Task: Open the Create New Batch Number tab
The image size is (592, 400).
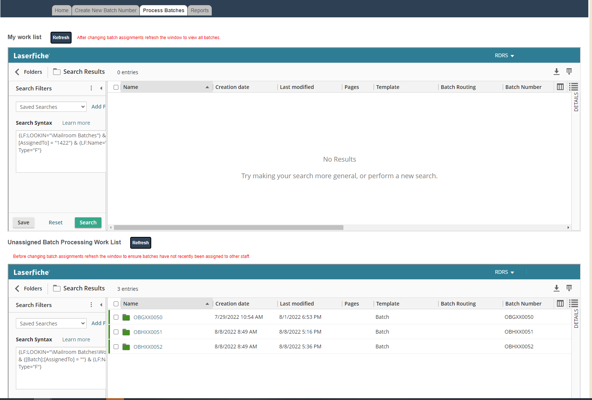Action: (105, 10)
